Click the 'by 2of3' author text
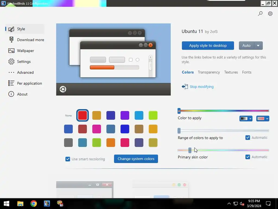Image resolution: width=278 pixels, height=209 pixels. [x=211, y=32]
